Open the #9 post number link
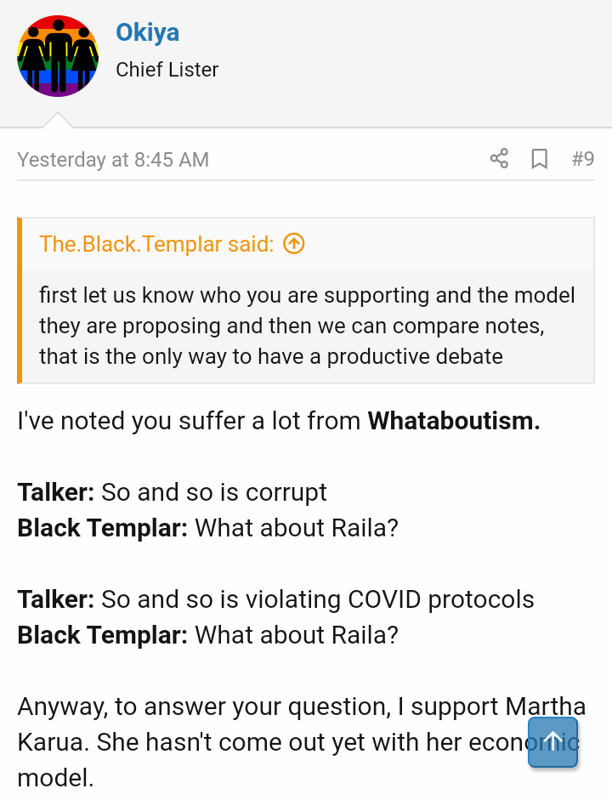The height and width of the screenshot is (800, 612). pos(582,159)
